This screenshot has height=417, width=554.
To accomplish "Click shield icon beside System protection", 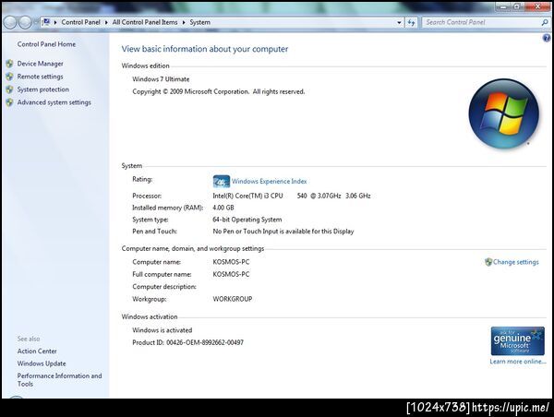I will (9, 89).
